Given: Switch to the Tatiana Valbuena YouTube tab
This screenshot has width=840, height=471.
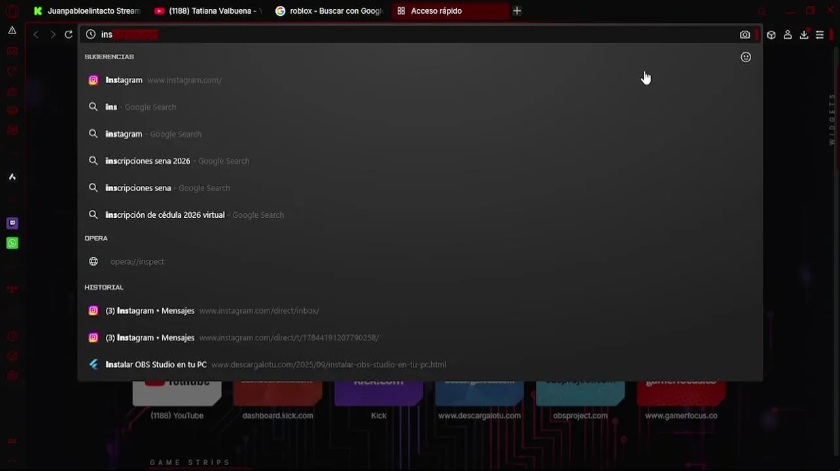Looking at the screenshot, I should click(x=208, y=10).
